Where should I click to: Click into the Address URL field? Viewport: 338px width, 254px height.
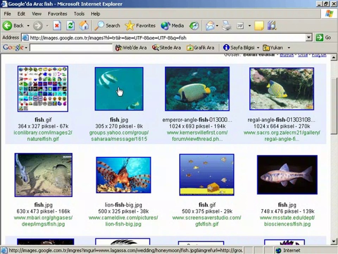click(x=167, y=38)
